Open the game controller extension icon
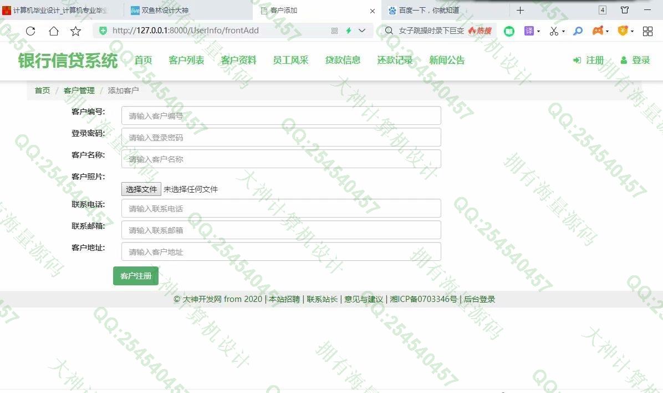 [x=598, y=31]
